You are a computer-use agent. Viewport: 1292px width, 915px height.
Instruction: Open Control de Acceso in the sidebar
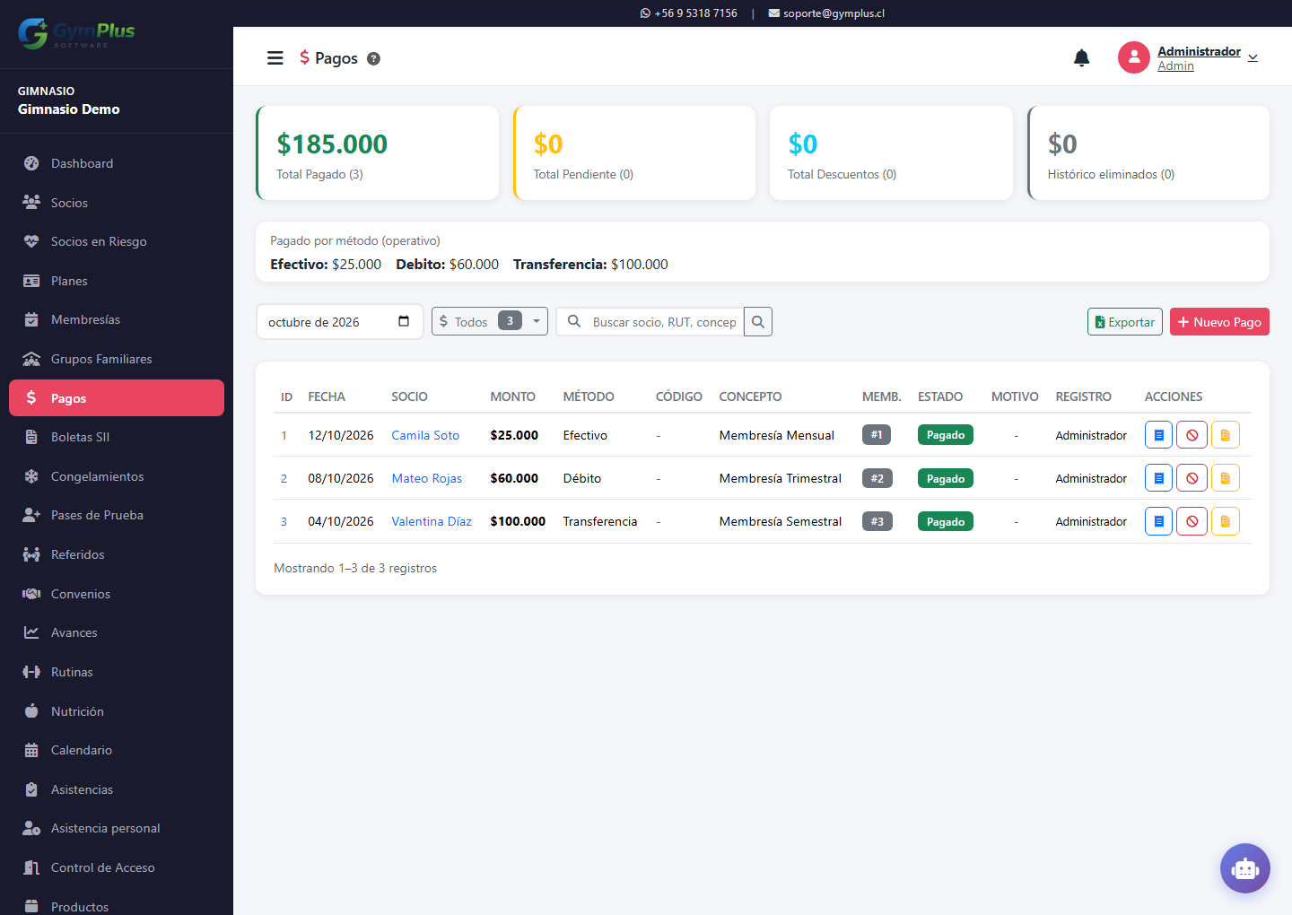coord(117,867)
